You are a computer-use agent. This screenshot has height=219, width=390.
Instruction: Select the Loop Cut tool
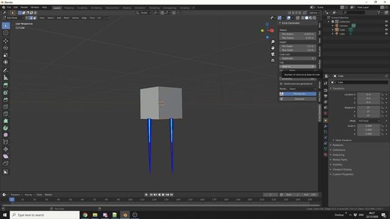pyautogui.click(x=5, y=107)
